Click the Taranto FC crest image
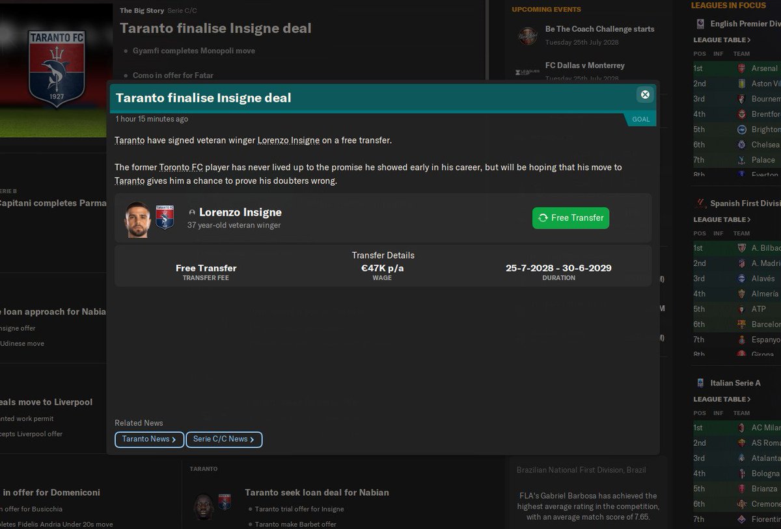Screen dimensions: 781x529 [x=57, y=69]
